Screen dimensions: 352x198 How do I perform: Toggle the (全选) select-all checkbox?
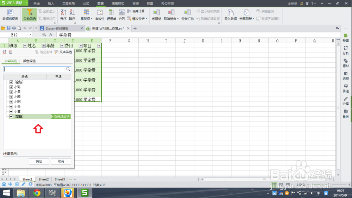11,82
